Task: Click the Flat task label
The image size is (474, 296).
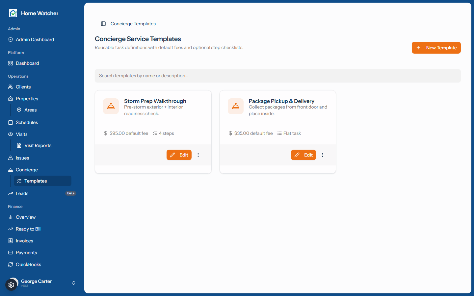Action: (x=292, y=133)
